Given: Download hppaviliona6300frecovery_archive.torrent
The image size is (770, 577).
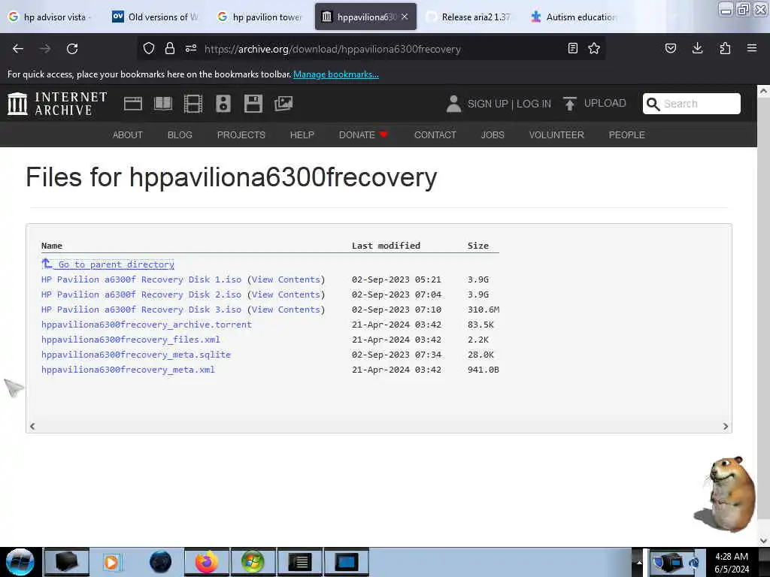Looking at the screenshot, I should [147, 325].
